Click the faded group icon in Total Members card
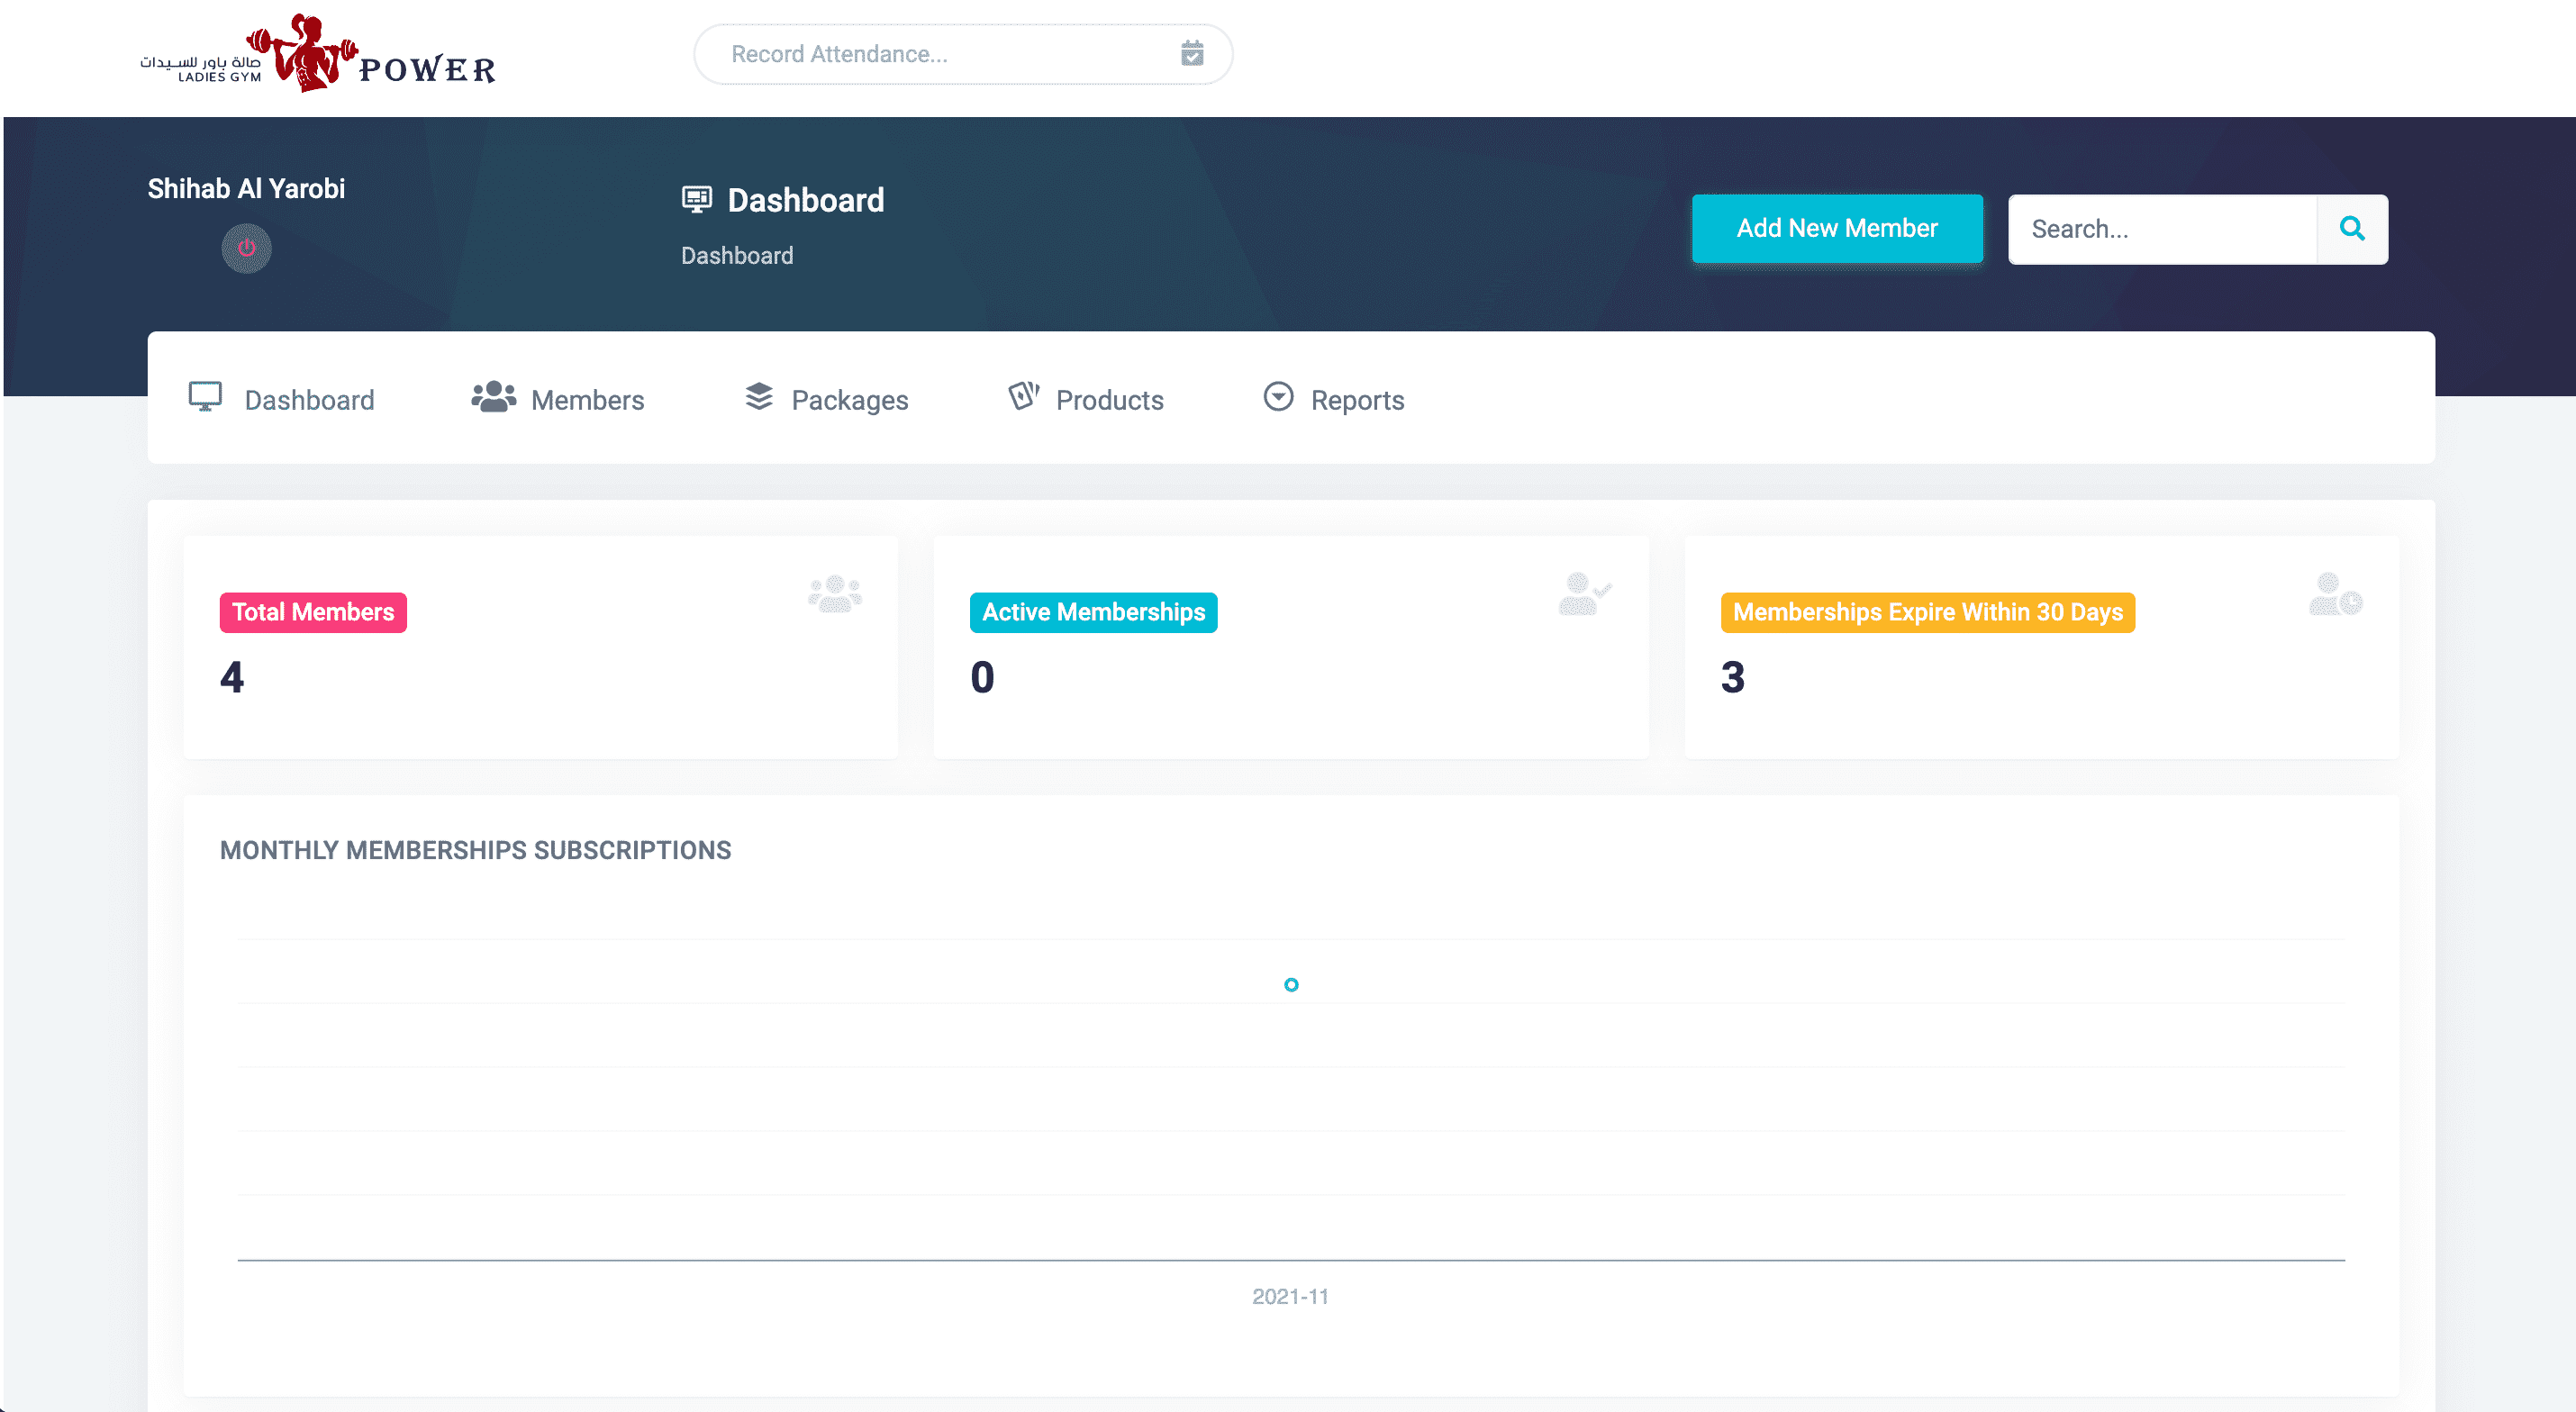 [835, 594]
